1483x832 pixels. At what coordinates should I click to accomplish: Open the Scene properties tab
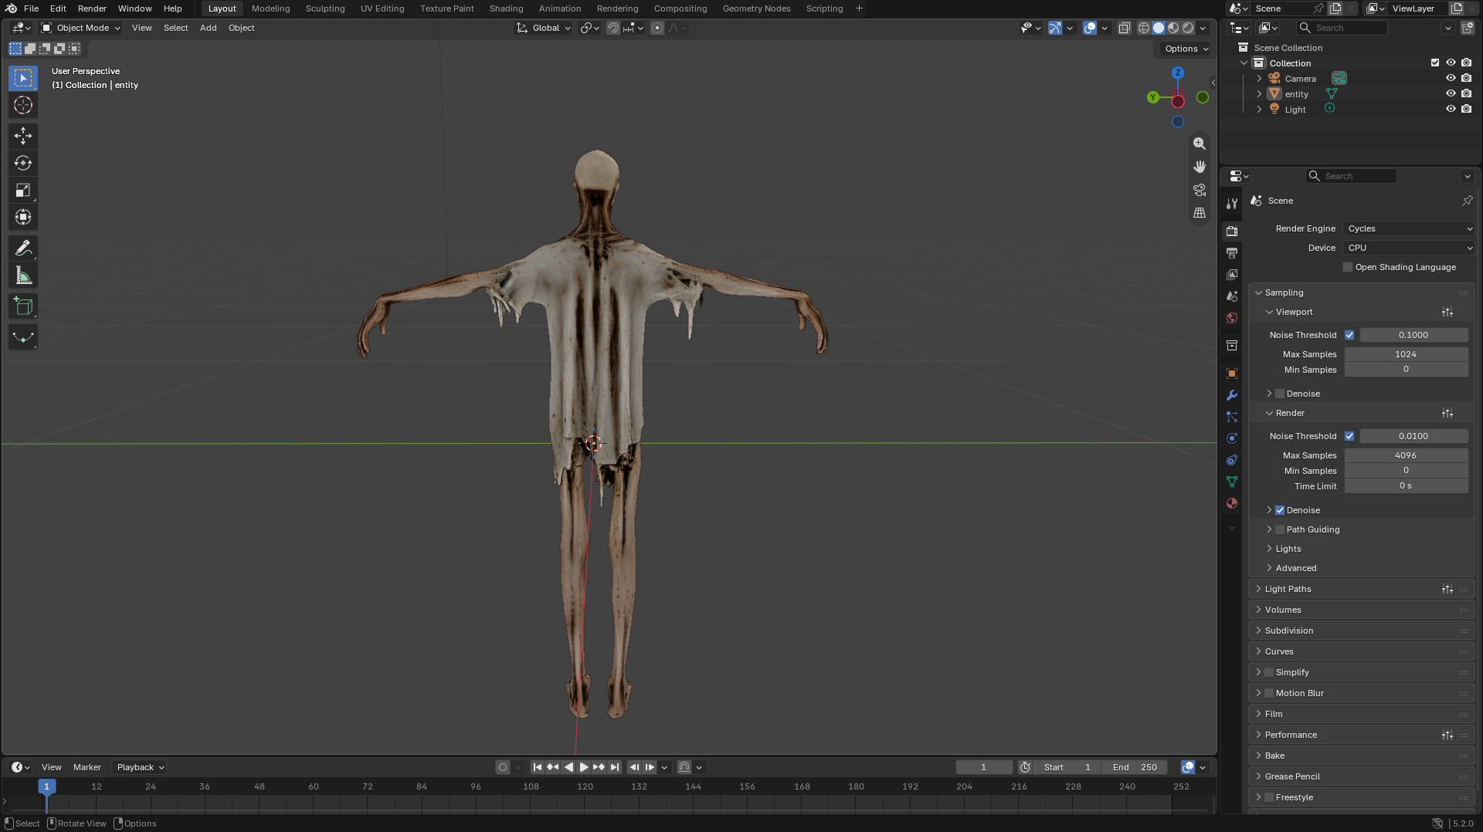point(1232,296)
